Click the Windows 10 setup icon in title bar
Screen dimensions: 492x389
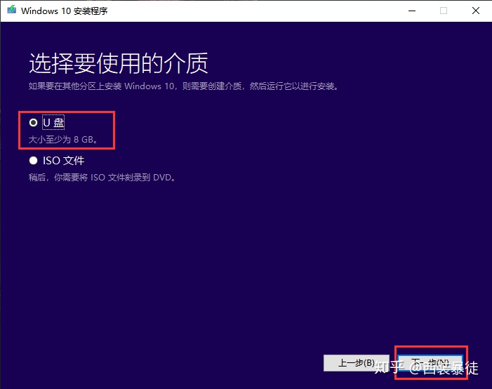tap(12, 10)
